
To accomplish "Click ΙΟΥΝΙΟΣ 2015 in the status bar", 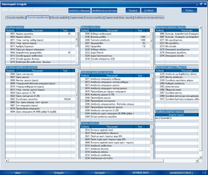I will click(141, 173).
